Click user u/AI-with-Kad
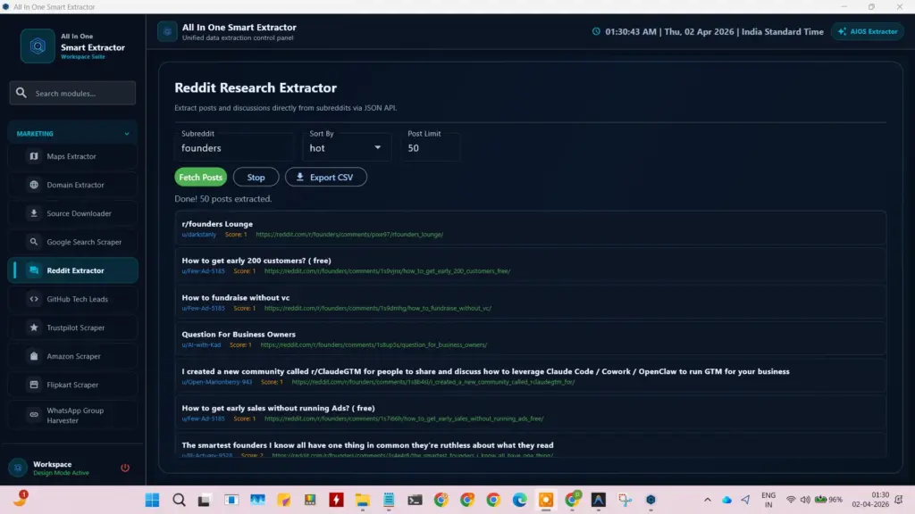This screenshot has height=514, width=915. tap(201, 345)
